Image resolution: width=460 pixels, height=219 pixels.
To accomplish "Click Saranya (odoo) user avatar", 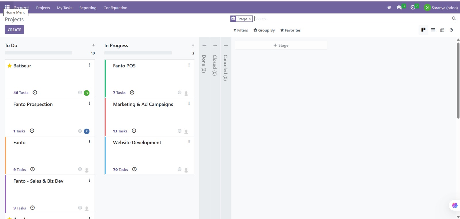I will (427, 8).
